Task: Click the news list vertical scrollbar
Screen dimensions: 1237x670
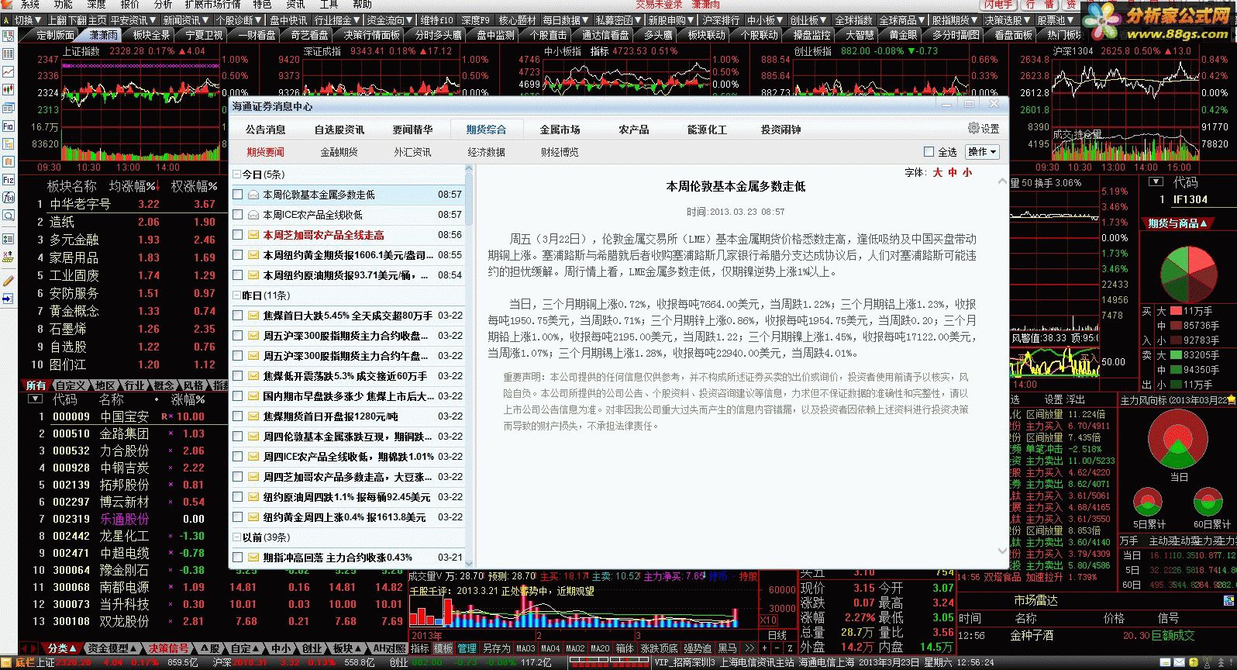Action: [x=470, y=364]
